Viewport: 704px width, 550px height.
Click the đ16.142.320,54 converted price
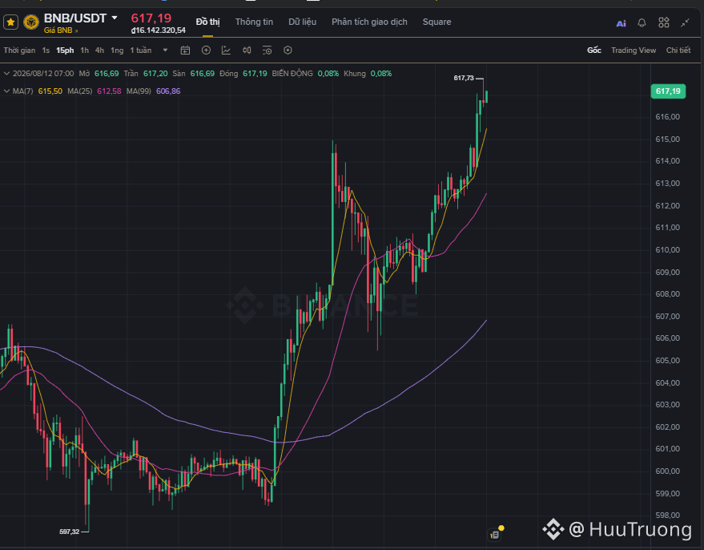(x=158, y=30)
